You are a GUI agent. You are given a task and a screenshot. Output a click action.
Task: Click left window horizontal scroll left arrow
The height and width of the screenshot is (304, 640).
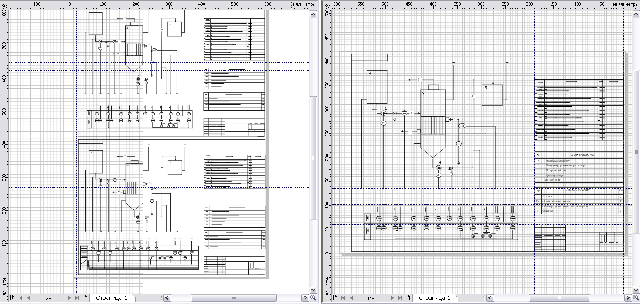[168, 298]
